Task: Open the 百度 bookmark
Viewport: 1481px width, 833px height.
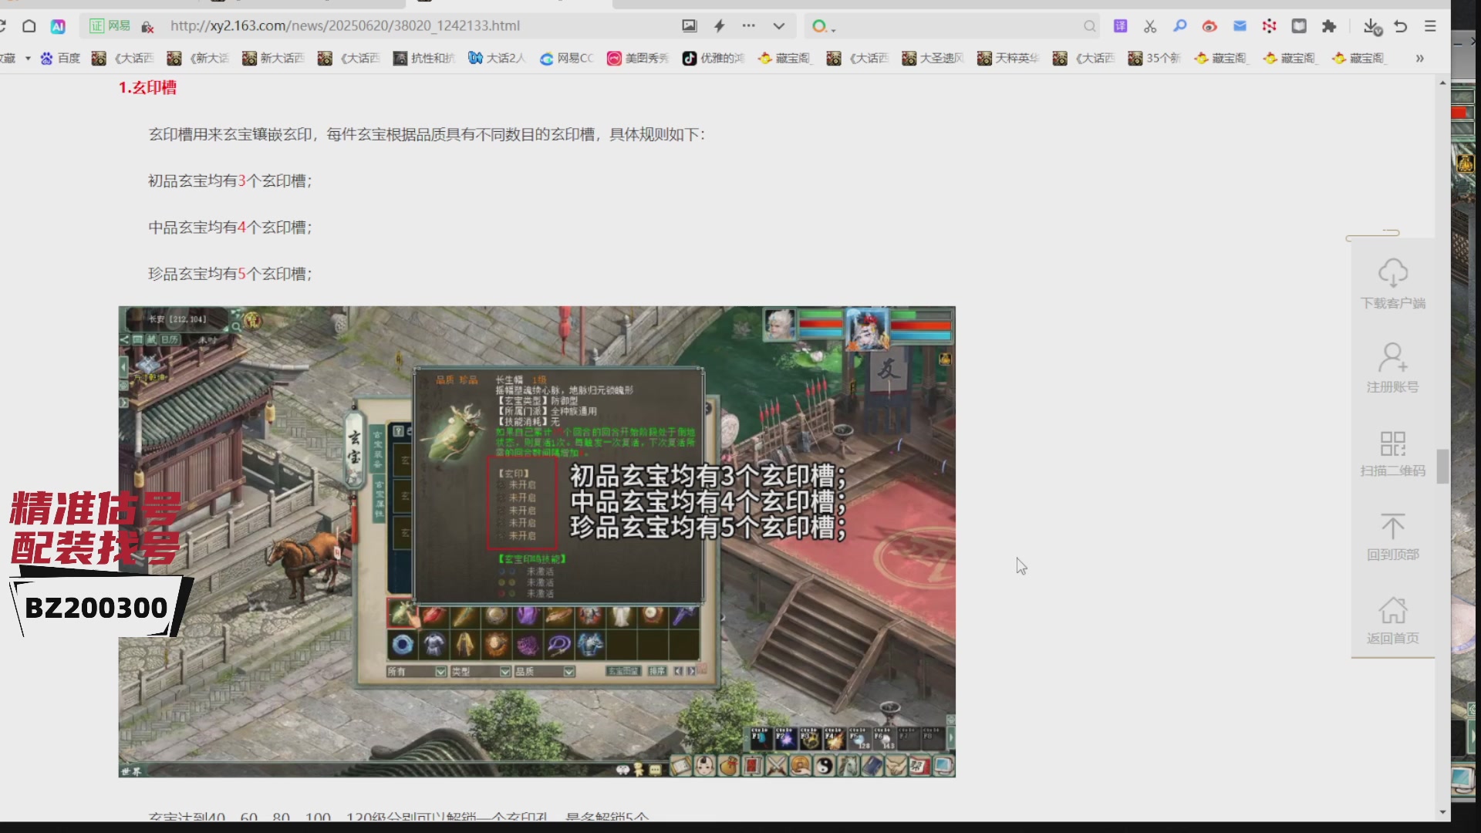Action: [60, 58]
